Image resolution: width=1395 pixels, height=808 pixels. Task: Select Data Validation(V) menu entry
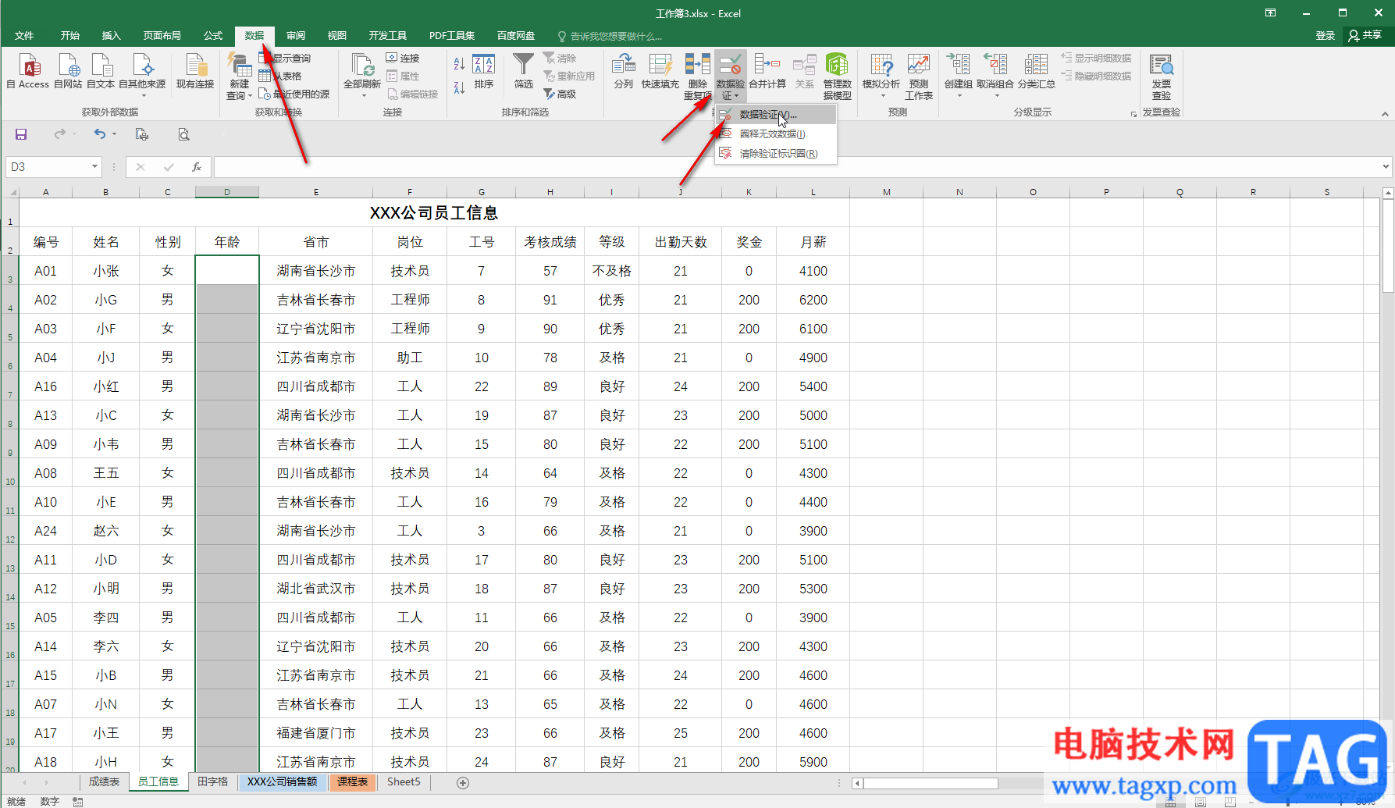(775, 115)
